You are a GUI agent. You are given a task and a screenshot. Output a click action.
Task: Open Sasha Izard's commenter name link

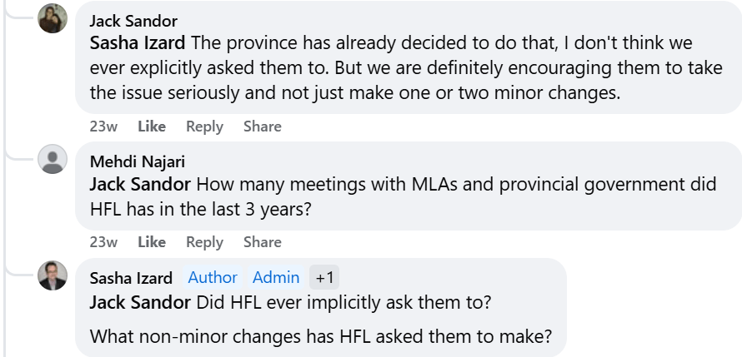[131, 278]
